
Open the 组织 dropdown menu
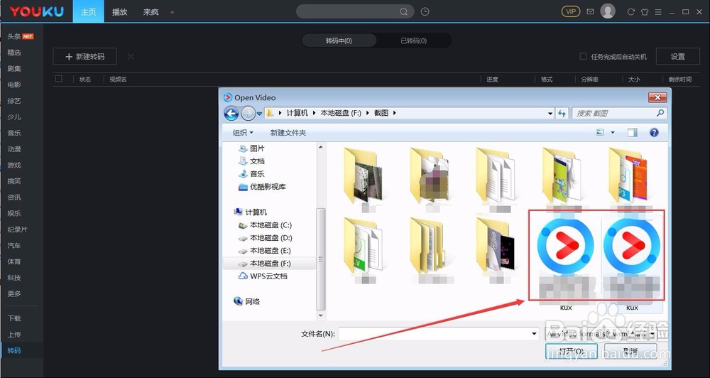243,132
